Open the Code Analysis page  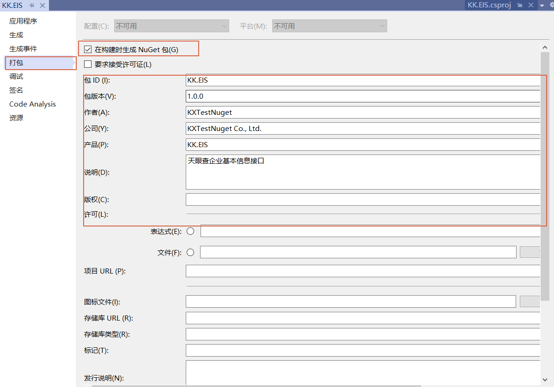[32, 104]
